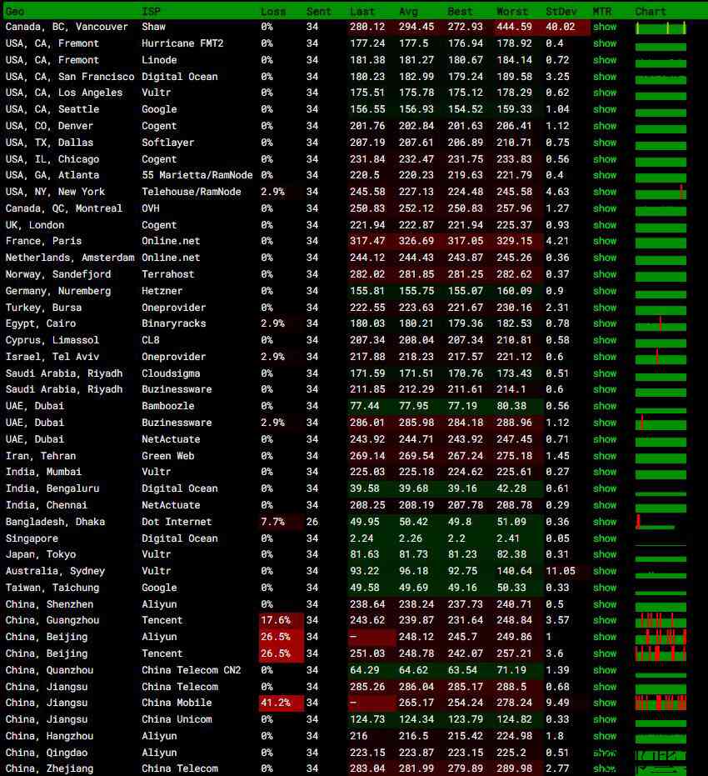Select Sent value 26 for Dhaka

click(312, 522)
